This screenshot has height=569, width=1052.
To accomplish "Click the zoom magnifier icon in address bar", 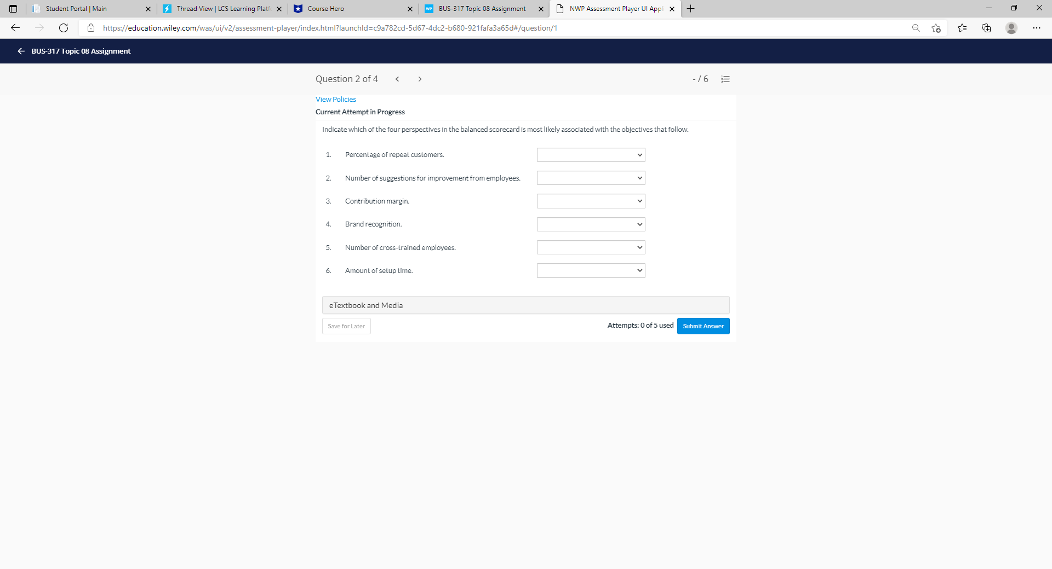I will pos(916,28).
